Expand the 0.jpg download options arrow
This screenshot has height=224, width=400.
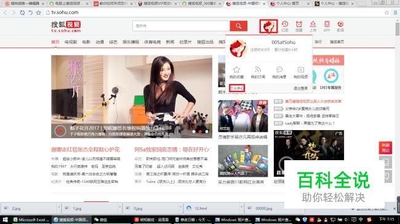coord(180,207)
